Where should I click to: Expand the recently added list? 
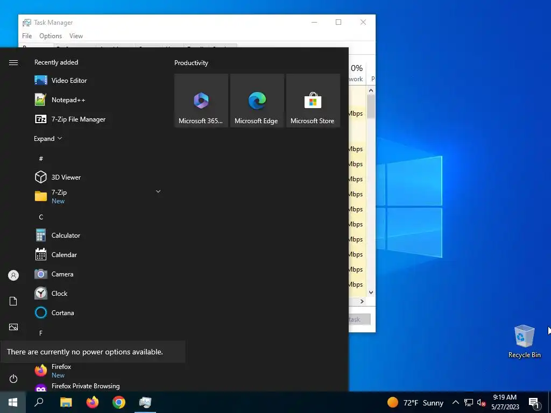48,138
